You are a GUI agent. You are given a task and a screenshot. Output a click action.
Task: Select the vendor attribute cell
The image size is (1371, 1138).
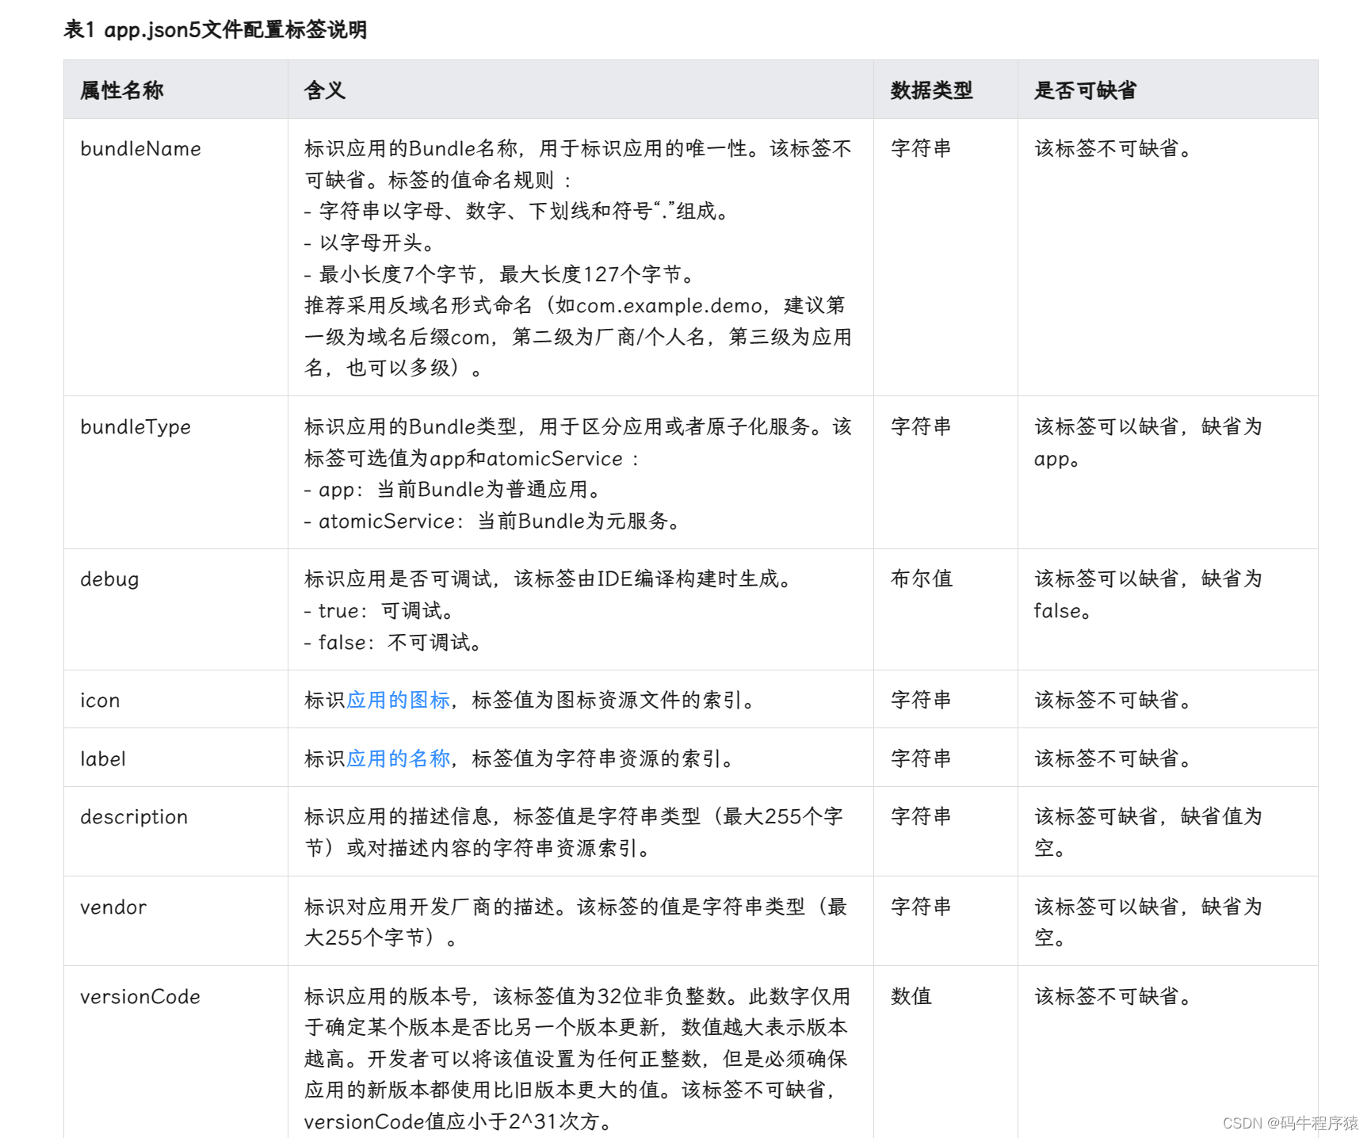click(113, 907)
